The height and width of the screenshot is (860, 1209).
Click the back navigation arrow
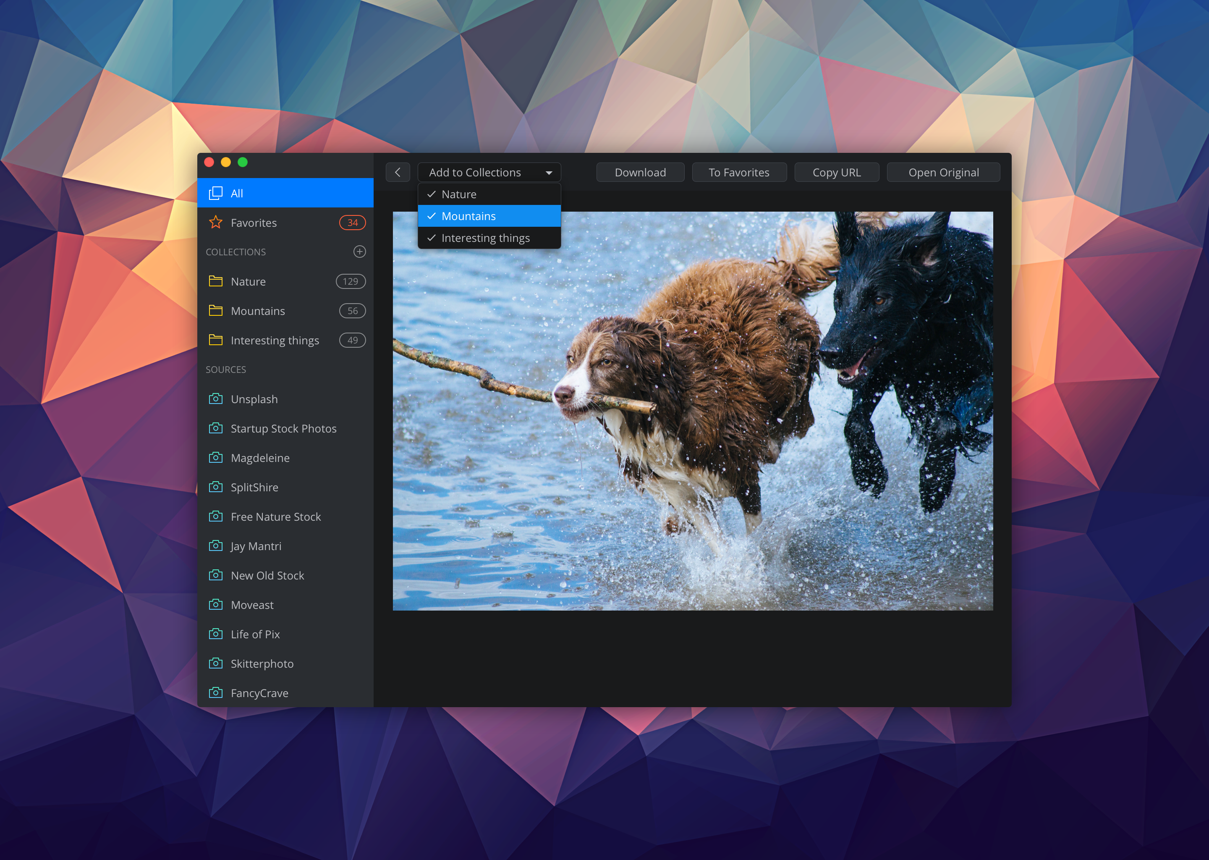click(x=398, y=171)
